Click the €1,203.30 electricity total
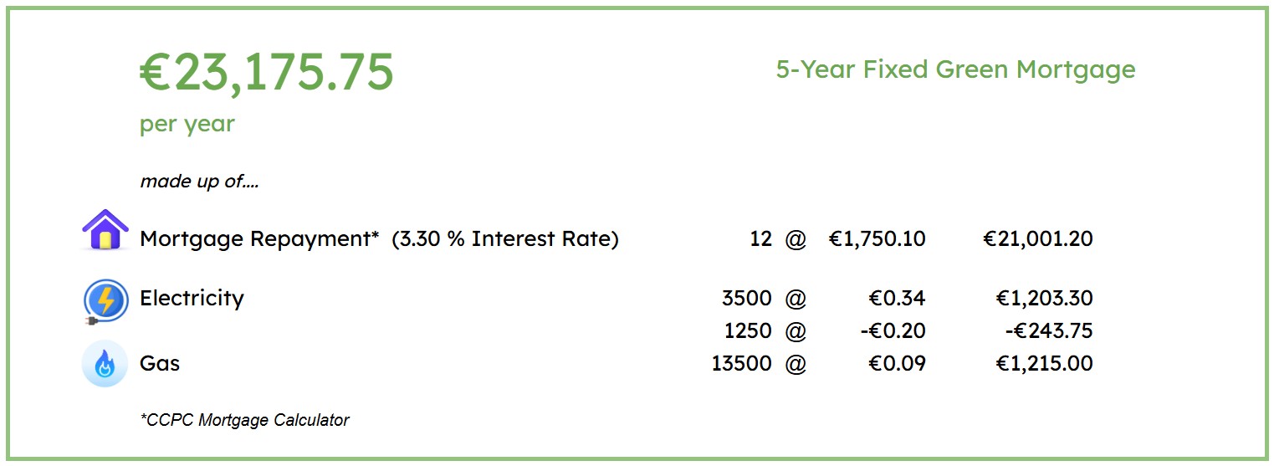This screenshot has height=466, width=1274. point(1045,299)
